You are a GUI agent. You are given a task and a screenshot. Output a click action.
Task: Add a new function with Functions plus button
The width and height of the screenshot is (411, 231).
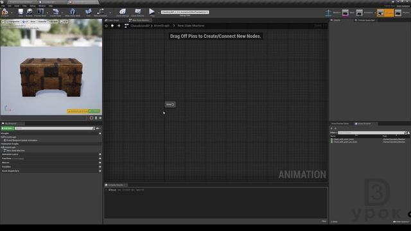[100, 158]
